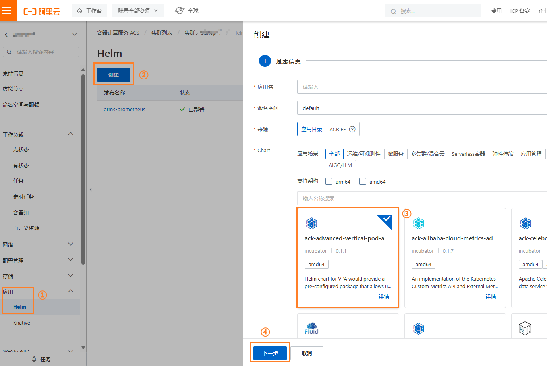The height and width of the screenshot is (366, 547).
Task: Expand the 网络 section
Action: pyautogui.click(x=71, y=244)
